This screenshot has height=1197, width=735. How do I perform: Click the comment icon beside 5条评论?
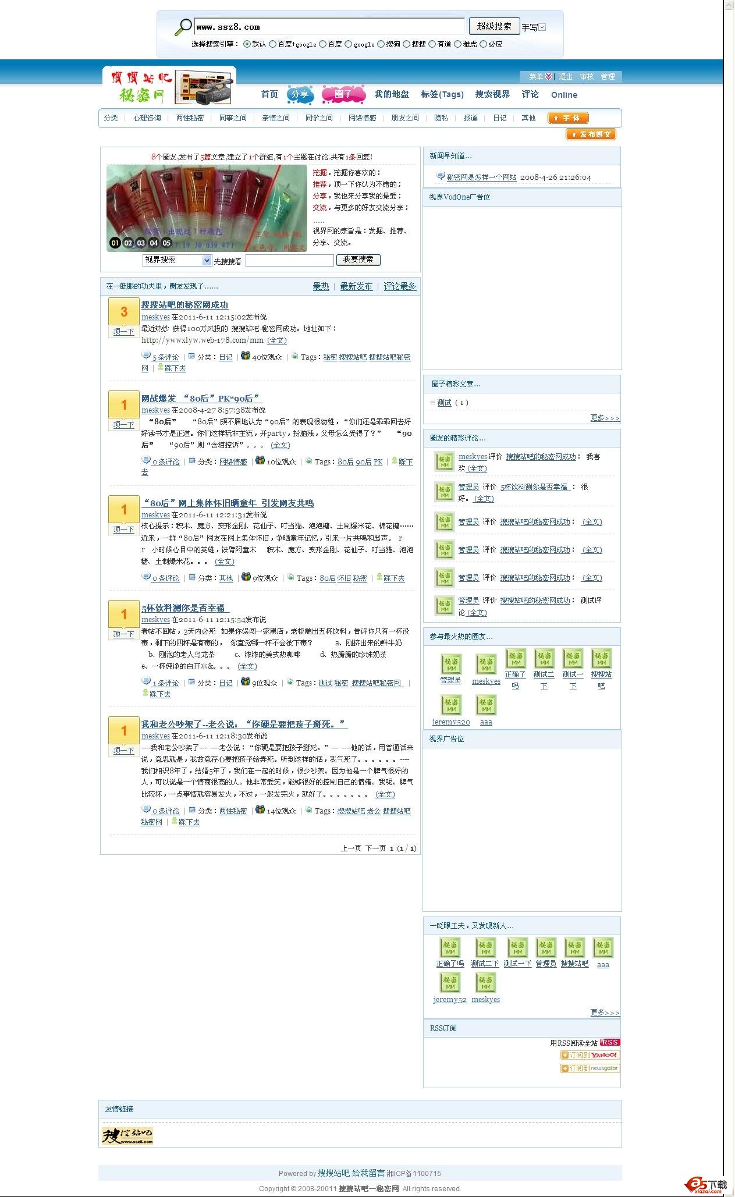[146, 356]
